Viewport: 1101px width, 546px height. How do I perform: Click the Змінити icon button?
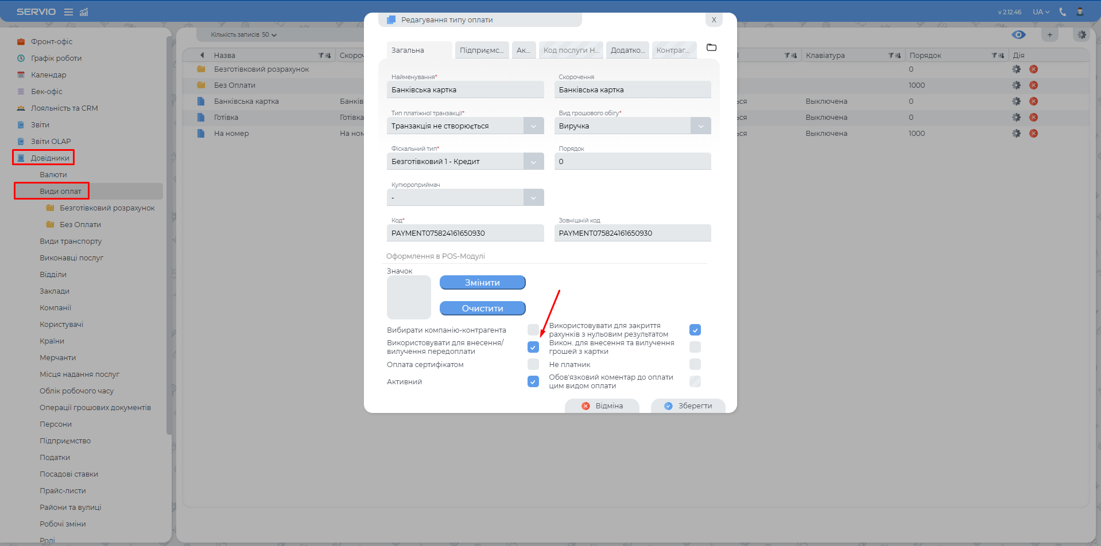(x=482, y=283)
